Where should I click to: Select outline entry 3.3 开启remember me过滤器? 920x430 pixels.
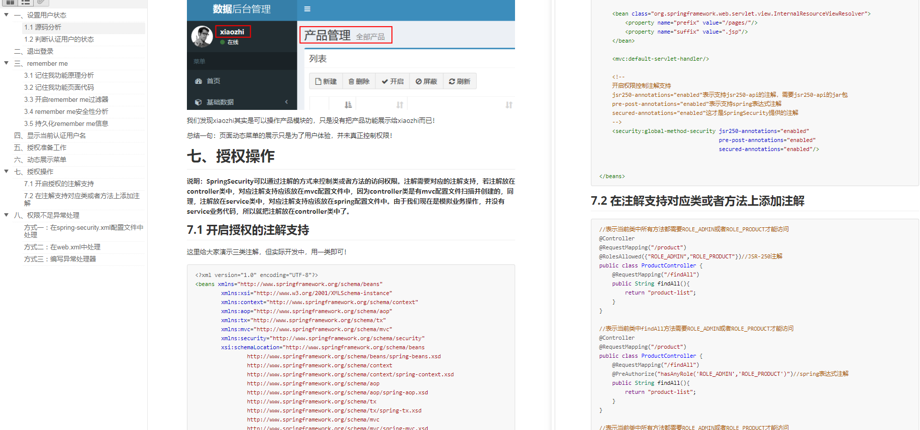click(66, 99)
